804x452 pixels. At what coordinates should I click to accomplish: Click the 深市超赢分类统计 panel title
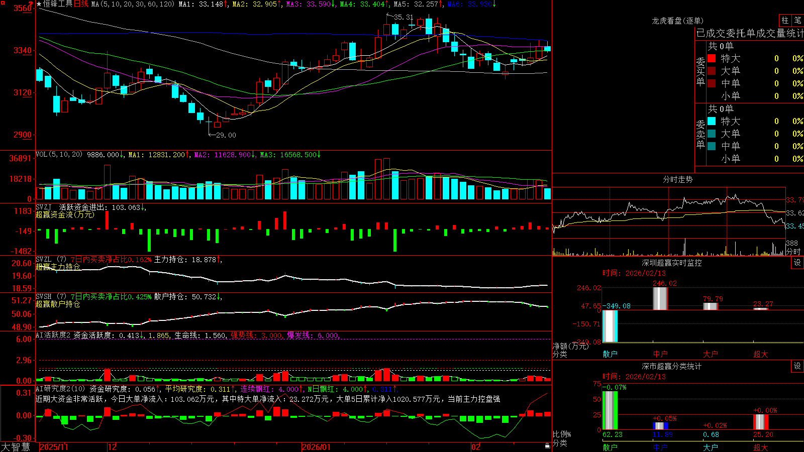[671, 366]
